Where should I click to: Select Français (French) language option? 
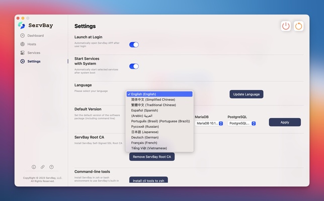[159, 143]
